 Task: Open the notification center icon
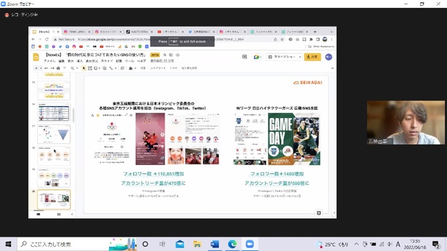click(436, 244)
